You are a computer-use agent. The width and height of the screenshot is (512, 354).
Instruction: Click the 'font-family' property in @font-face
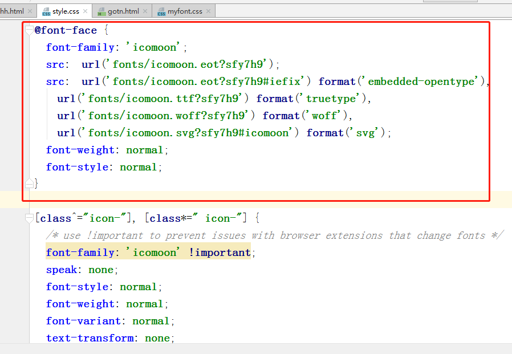tap(80, 47)
